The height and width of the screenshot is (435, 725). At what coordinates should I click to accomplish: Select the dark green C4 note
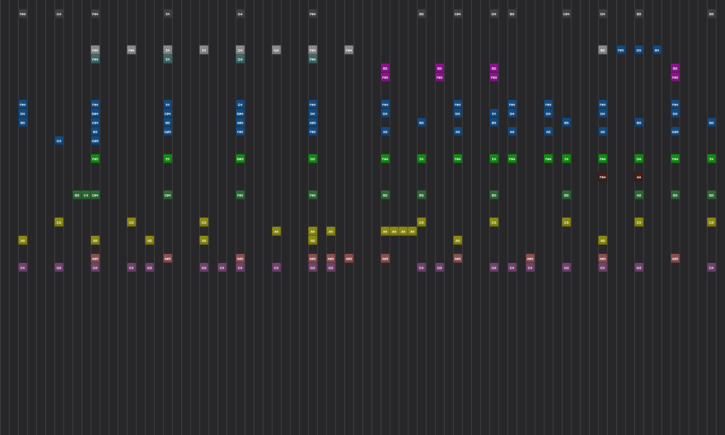(86, 195)
